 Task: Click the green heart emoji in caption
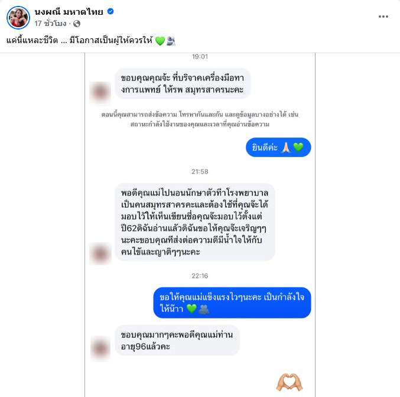pos(160,41)
